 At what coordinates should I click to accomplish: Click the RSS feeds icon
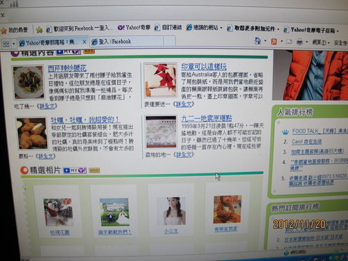(x=274, y=42)
